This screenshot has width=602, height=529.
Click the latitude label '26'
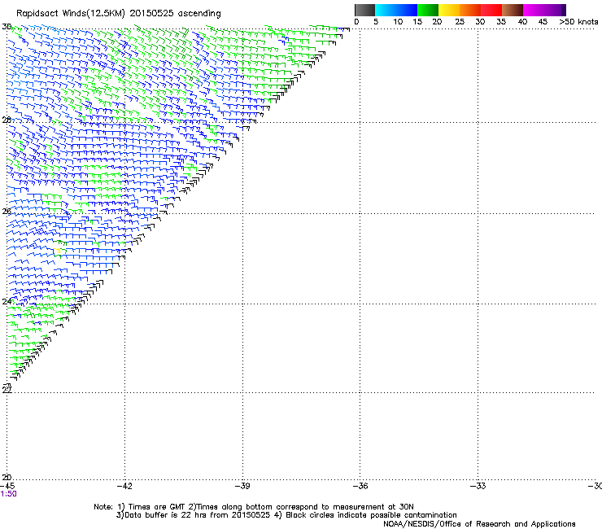[x=7, y=212]
